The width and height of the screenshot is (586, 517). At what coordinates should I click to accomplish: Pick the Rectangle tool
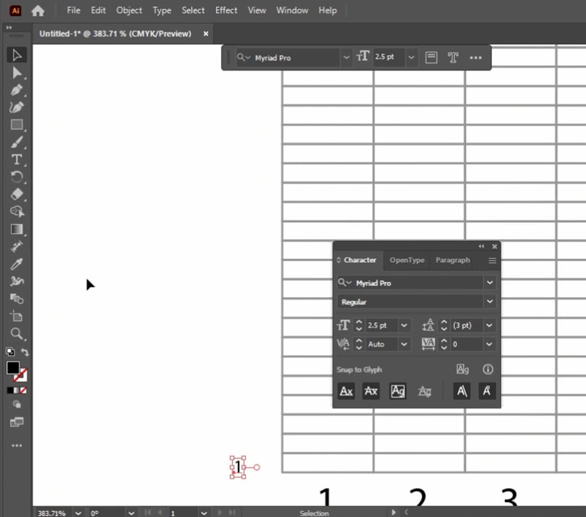point(17,125)
